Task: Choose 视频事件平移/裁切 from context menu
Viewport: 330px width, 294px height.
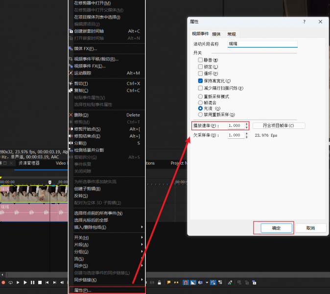Action: [x=96, y=59]
